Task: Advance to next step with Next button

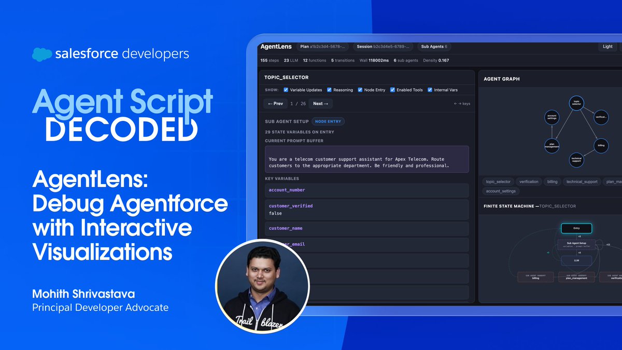Action: pos(321,104)
